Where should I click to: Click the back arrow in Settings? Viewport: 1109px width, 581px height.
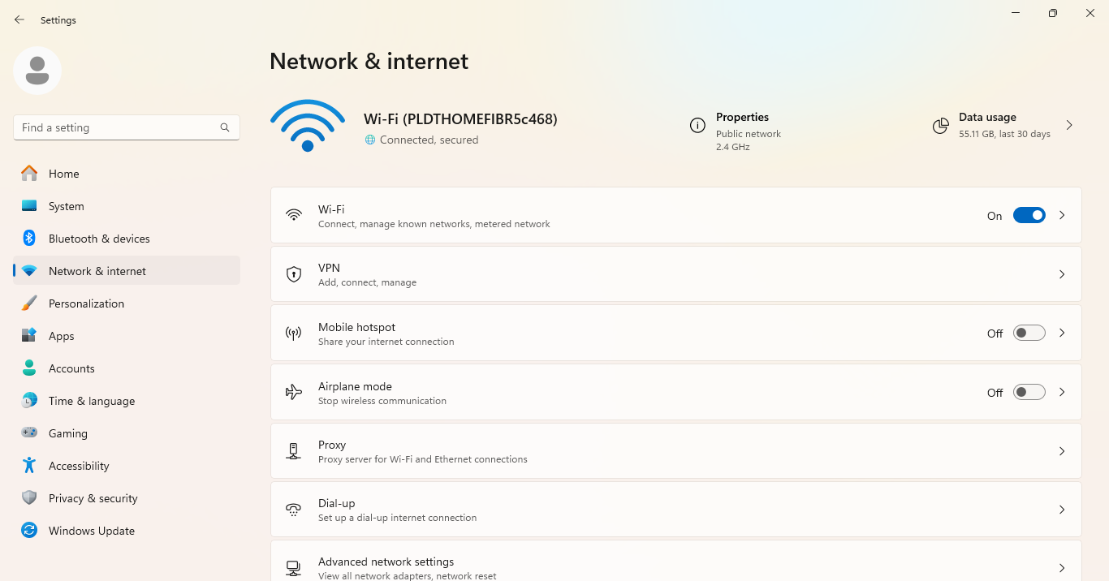point(19,19)
